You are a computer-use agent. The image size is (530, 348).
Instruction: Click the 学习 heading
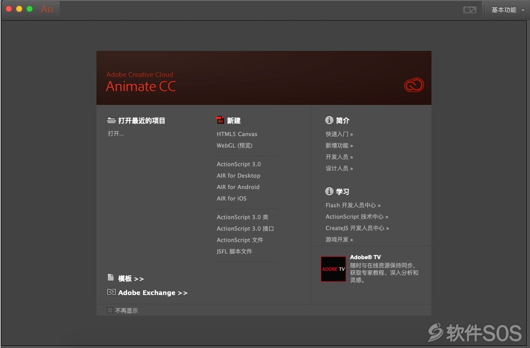[342, 192]
